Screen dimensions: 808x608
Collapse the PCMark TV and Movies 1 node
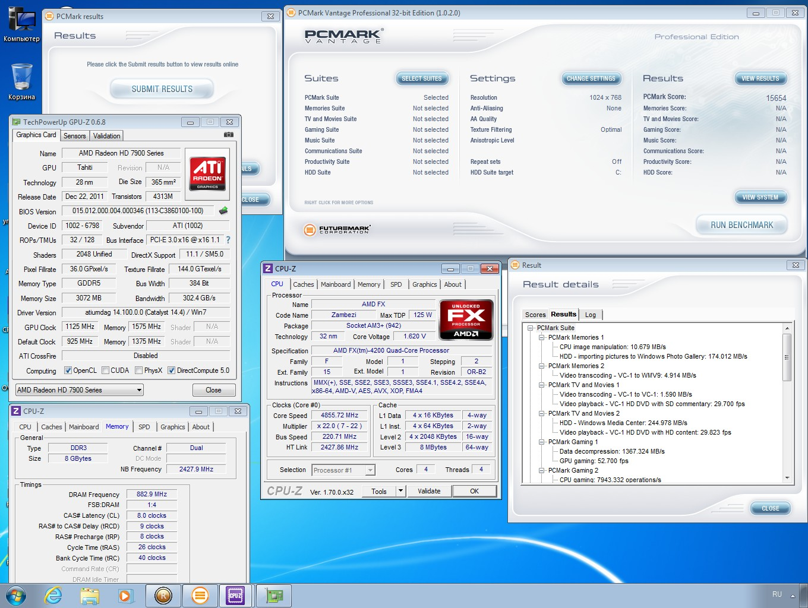coord(542,385)
